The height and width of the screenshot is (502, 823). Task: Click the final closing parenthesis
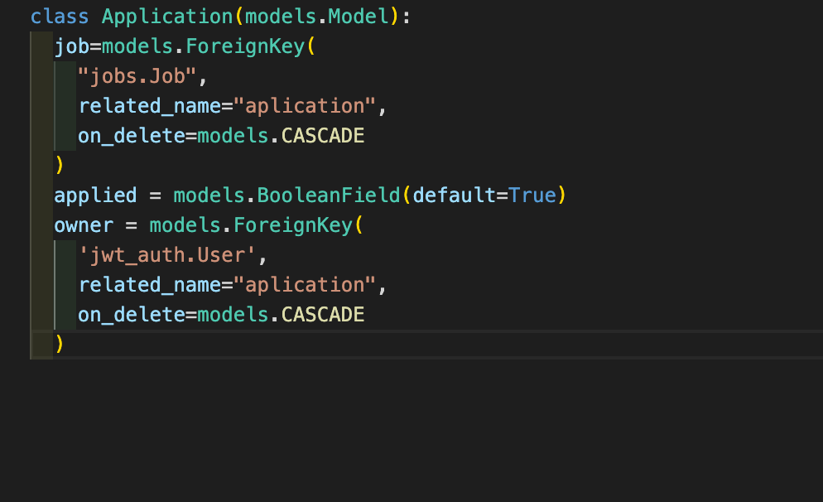(60, 345)
